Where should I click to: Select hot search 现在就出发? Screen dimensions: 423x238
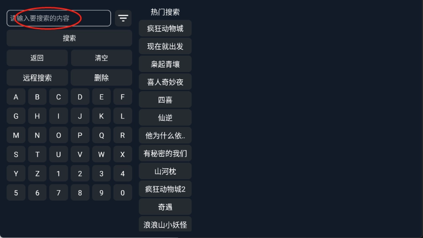click(x=165, y=46)
